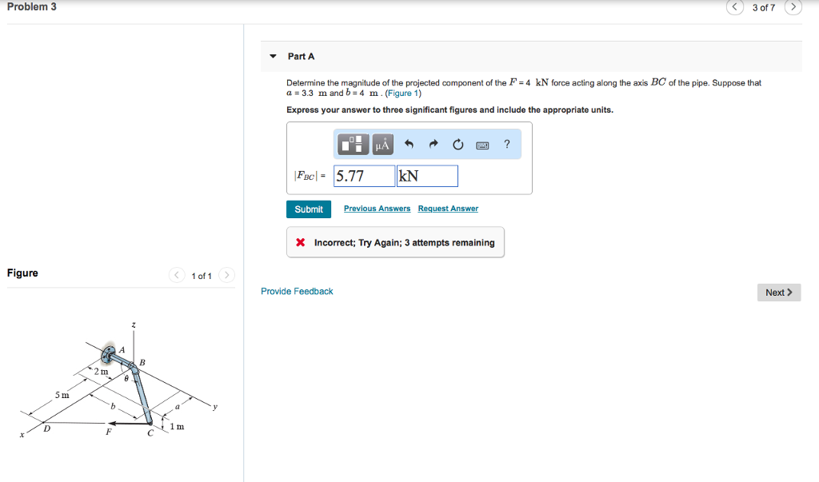This screenshot has height=482, width=819.
Task: Click the µÅ units symbol icon
Action: (x=383, y=144)
